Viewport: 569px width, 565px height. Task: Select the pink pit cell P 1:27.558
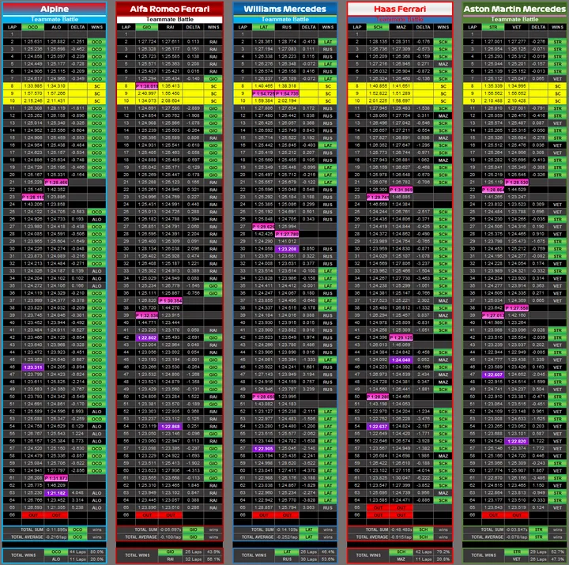516,308
